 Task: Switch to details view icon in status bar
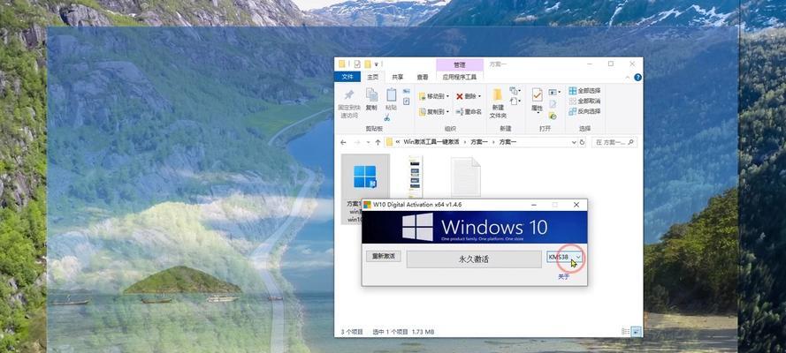tap(625, 332)
